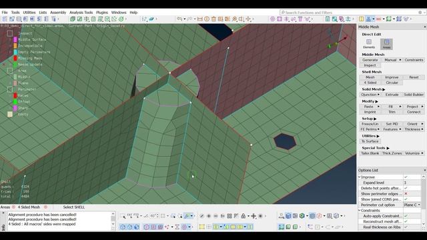
Task: Toggle Auto-apply Constraint option
Action: pos(406,216)
